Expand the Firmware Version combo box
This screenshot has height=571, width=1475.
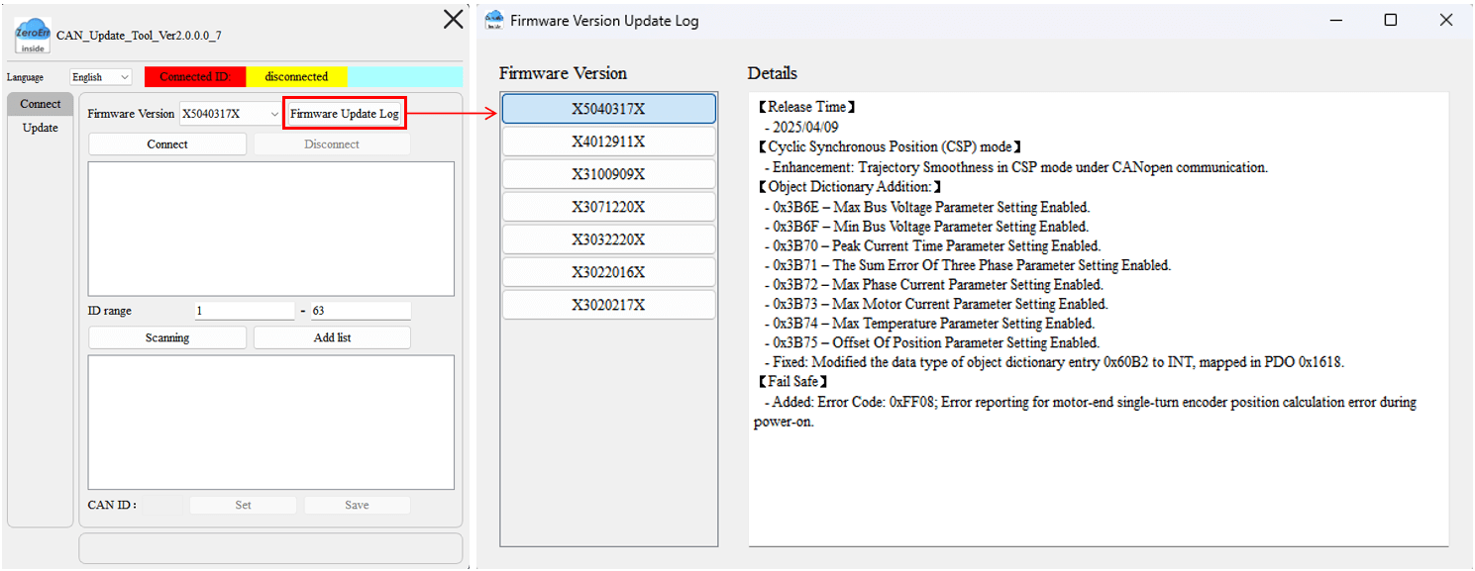coord(231,114)
